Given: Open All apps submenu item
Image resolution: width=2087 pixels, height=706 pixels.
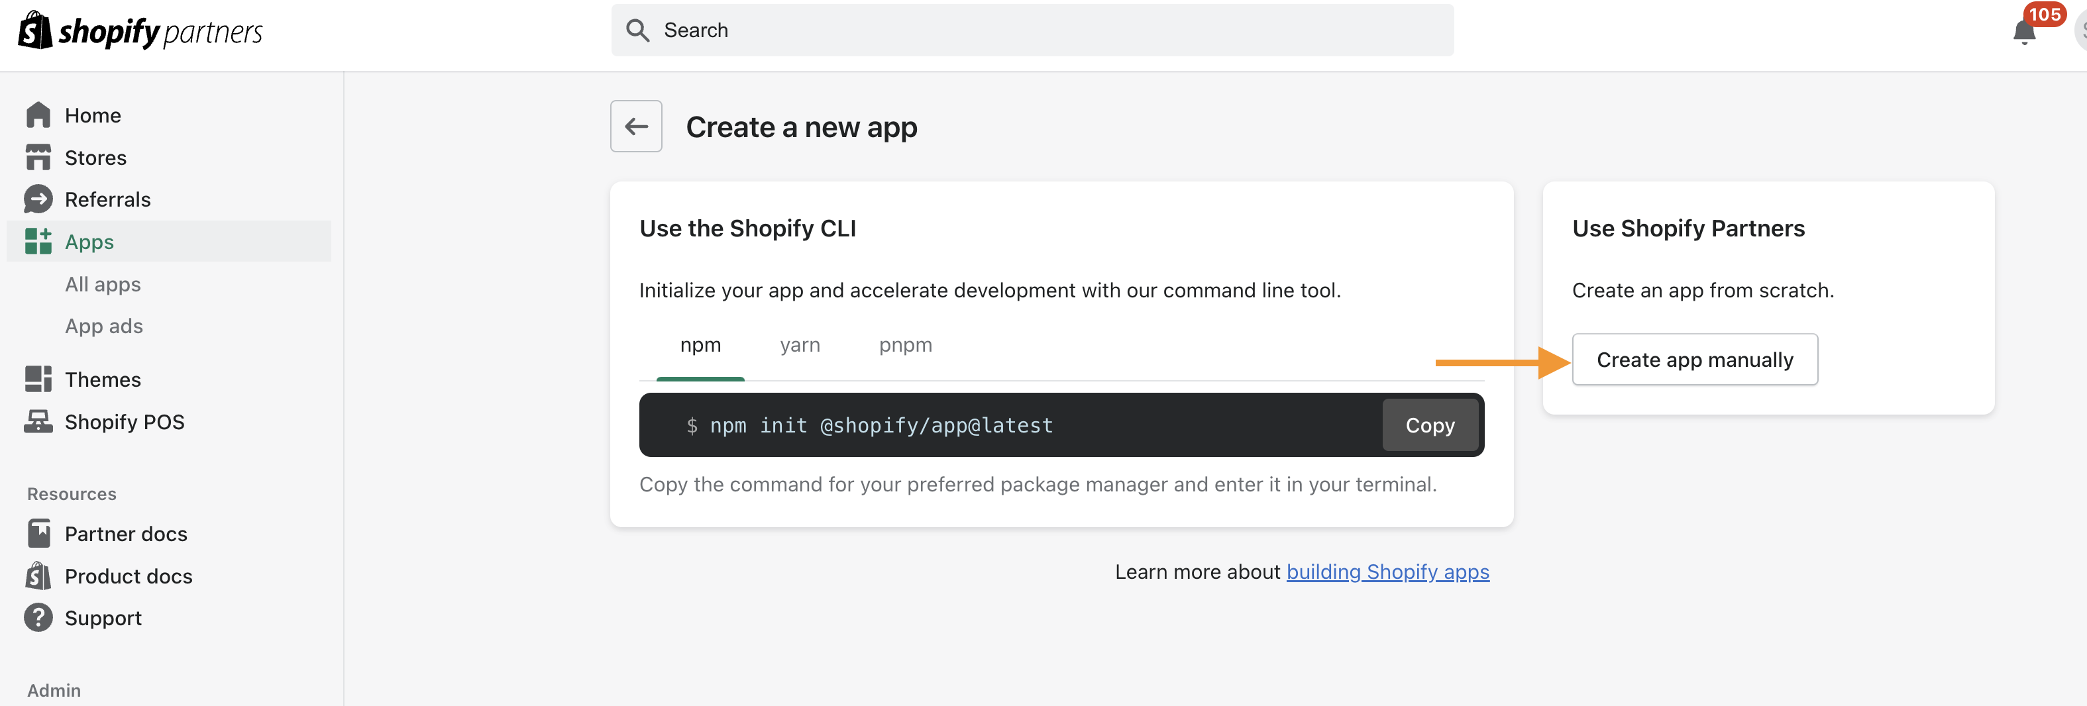Looking at the screenshot, I should point(103,284).
